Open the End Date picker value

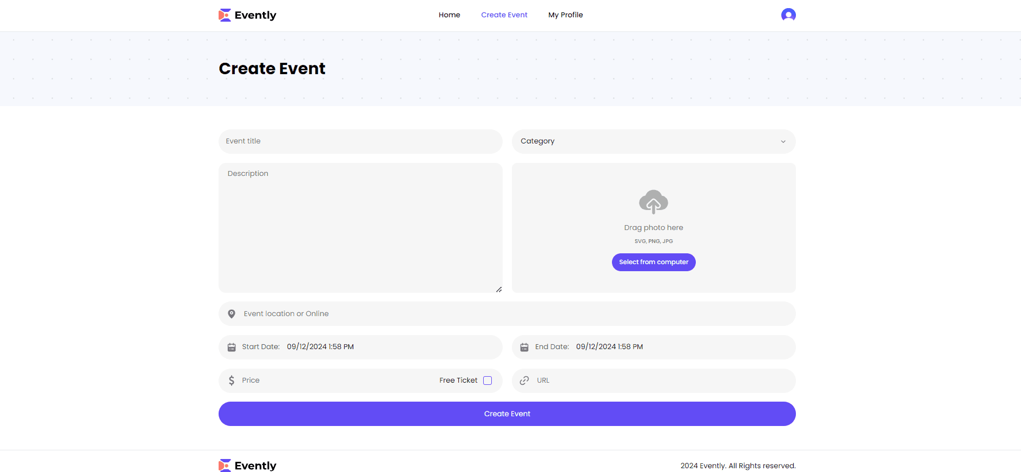[x=609, y=347]
